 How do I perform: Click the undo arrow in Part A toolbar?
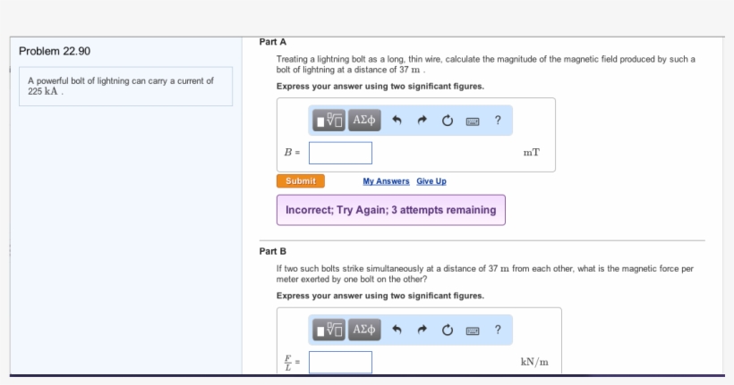tap(397, 121)
